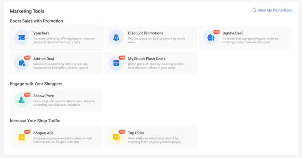Choose the Add-on Deal title
Screen dimensions: 302x158
click(44, 59)
